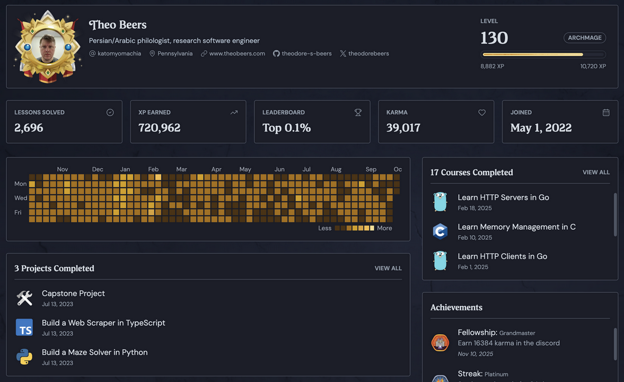
Task: Click the Fellowship Grandmaster achievement title
Action: pyautogui.click(x=496, y=332)
